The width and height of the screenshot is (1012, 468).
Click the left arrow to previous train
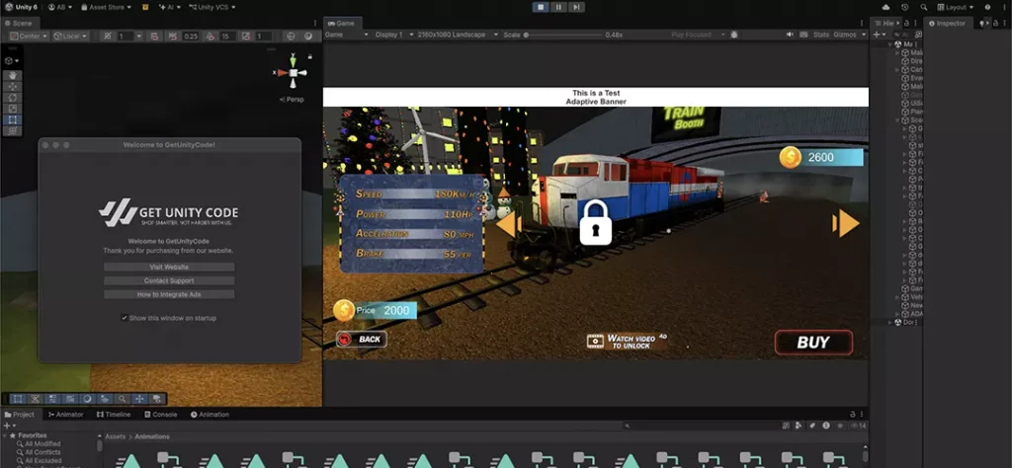[x=507, y=224]
